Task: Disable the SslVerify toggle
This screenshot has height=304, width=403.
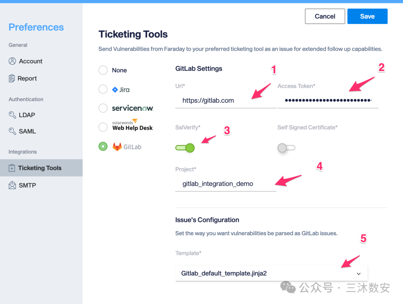Action: pos(185,148)
